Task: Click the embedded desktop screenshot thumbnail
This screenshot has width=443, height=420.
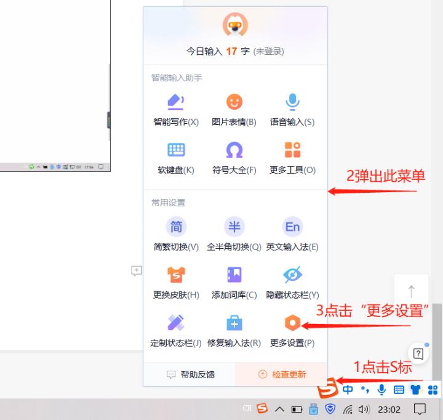Action: pos(55,86)
